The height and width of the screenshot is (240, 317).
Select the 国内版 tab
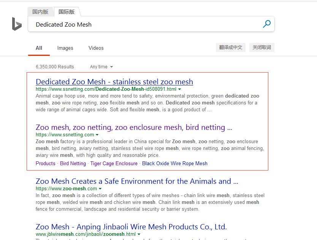point(41,12)
